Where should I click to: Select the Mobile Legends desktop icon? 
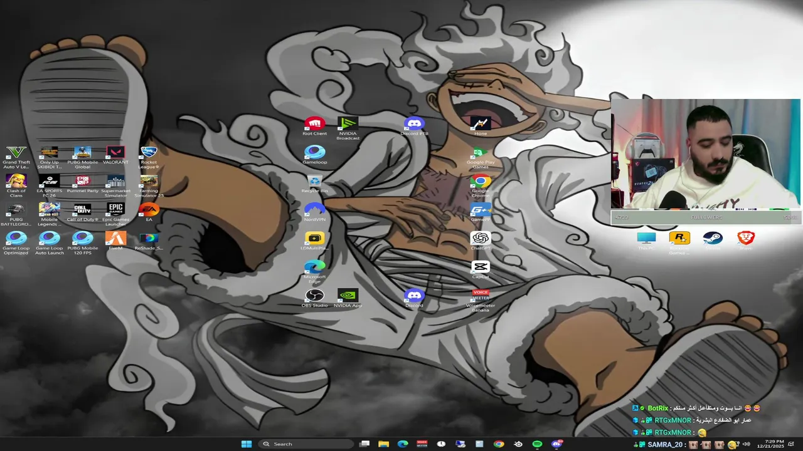tap(49, 214)
